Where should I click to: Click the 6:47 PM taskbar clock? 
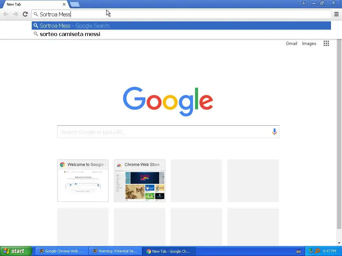pyautogui.click(x=330, y=251)
